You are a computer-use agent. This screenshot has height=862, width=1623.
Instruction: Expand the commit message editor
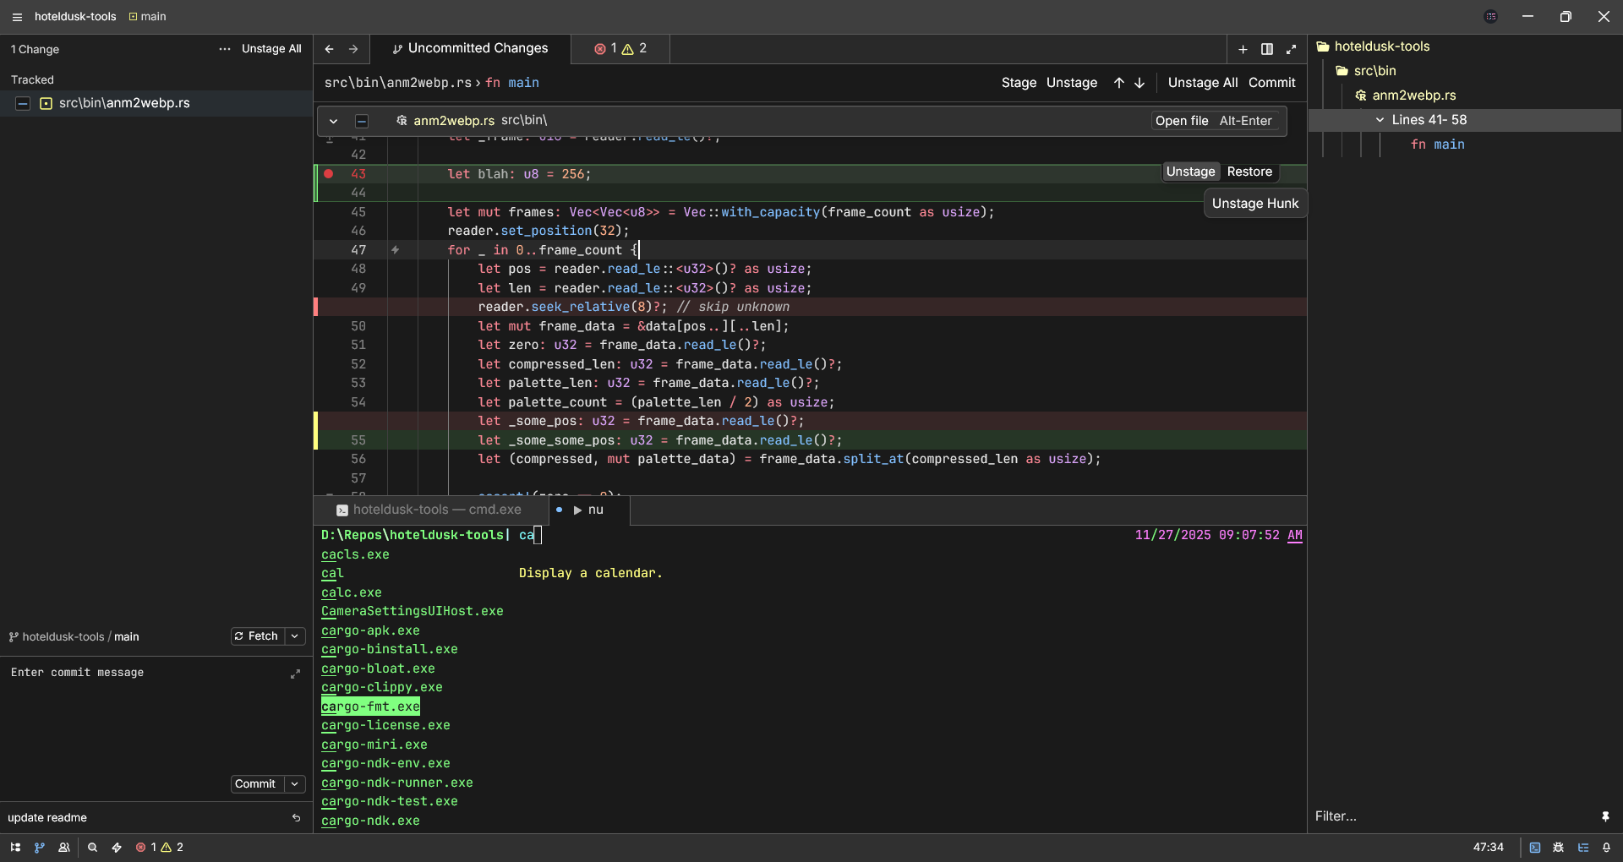[x=295, y=674]
